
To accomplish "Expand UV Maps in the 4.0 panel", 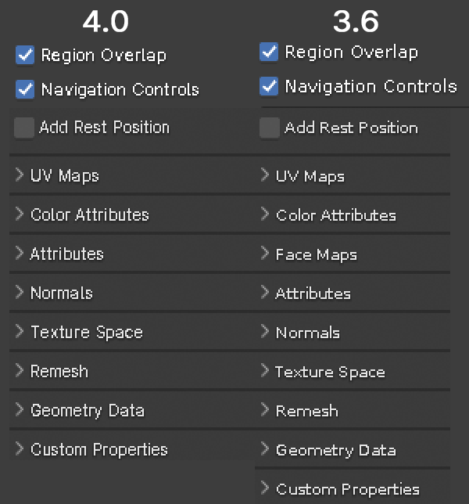I will pos(64,175).
